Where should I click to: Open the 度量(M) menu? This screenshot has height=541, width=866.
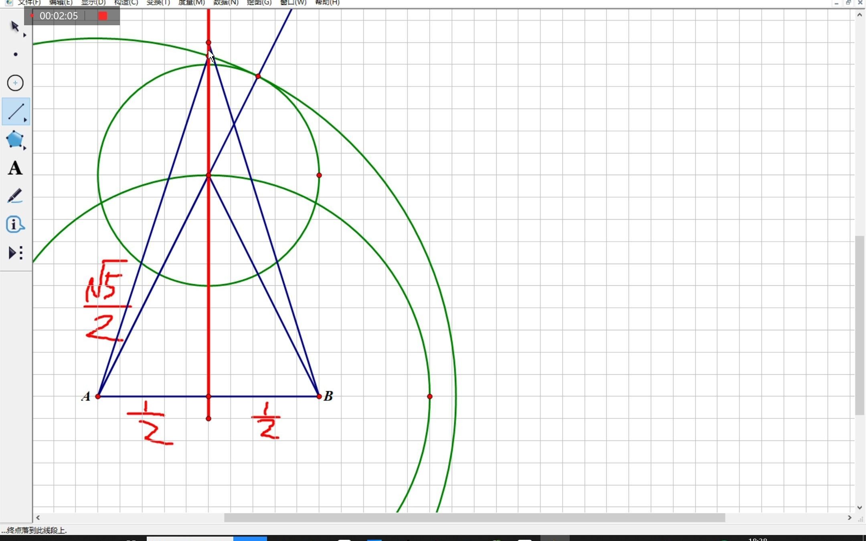191,2
